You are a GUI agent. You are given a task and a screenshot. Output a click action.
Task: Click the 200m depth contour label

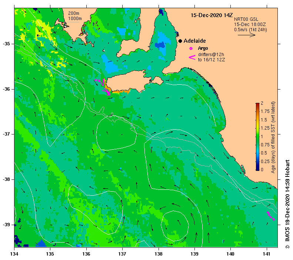(x=74, y=13)
